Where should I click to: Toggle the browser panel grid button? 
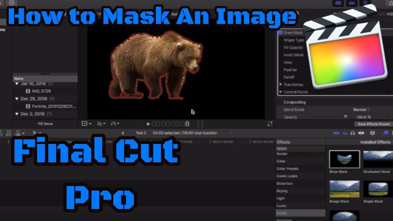338,3
